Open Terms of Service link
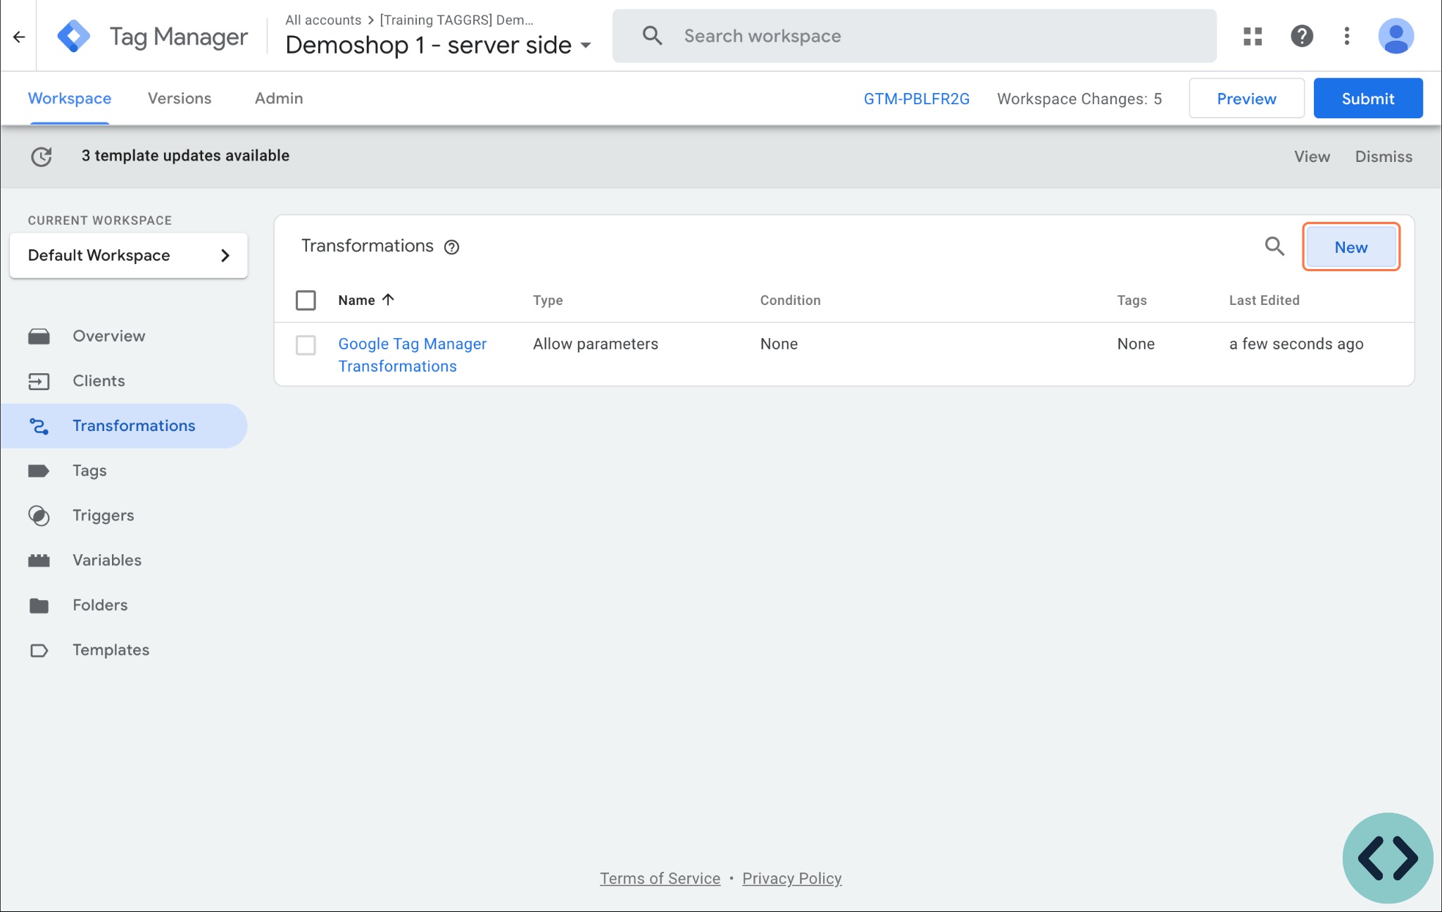Image resolution: width=1442 pixels, height=912 pixels. click(660, 879)
